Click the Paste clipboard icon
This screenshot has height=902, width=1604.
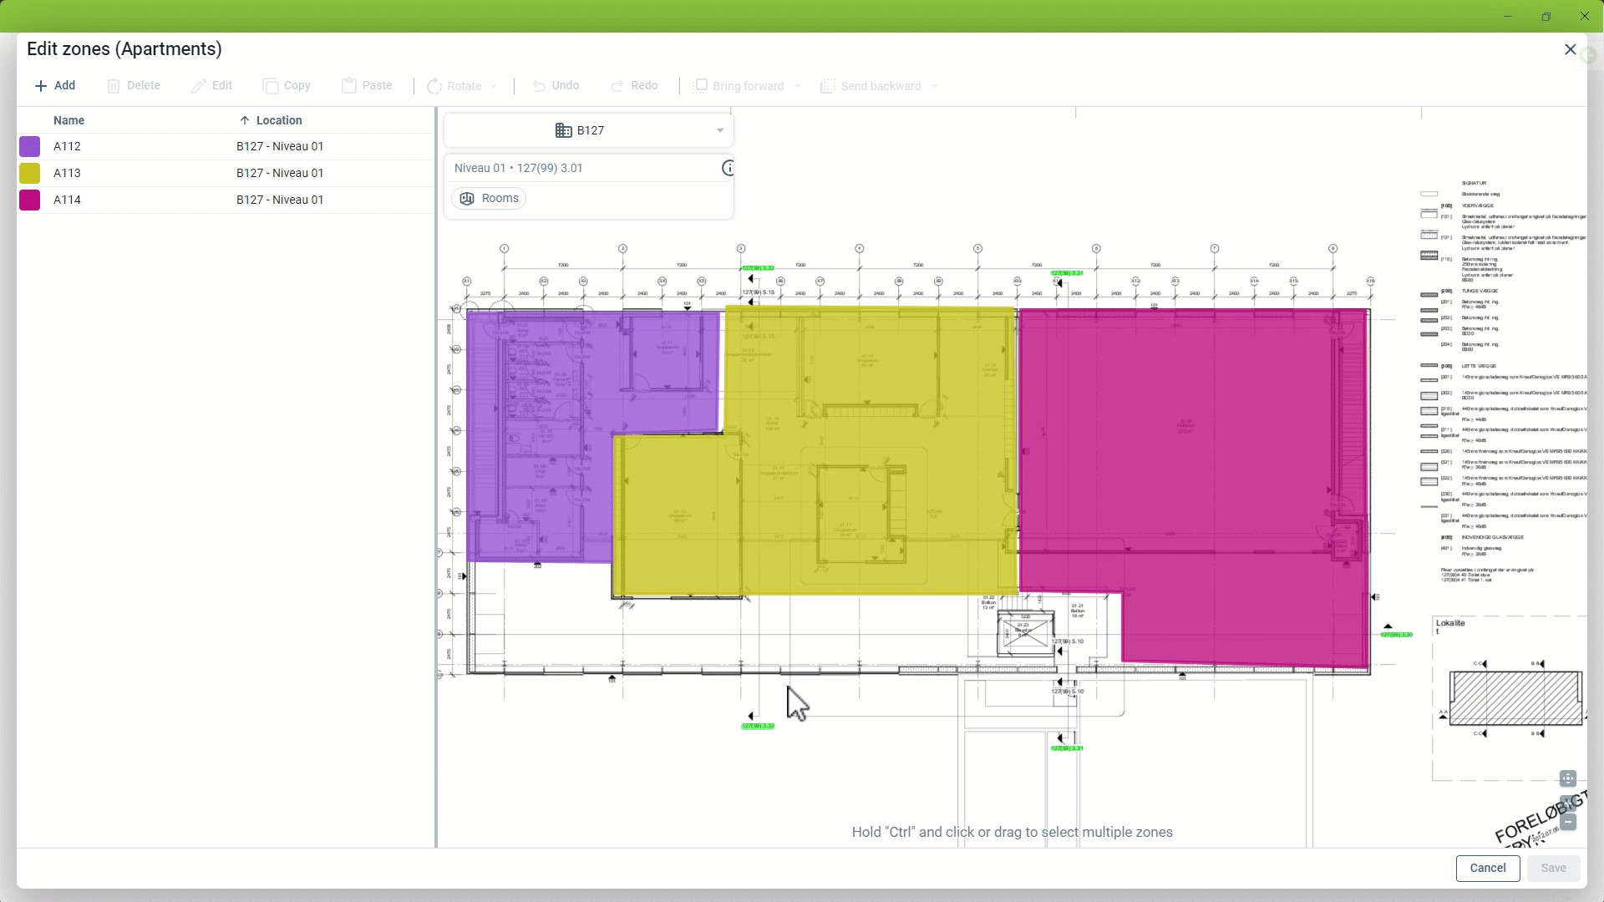pos(349,86)
